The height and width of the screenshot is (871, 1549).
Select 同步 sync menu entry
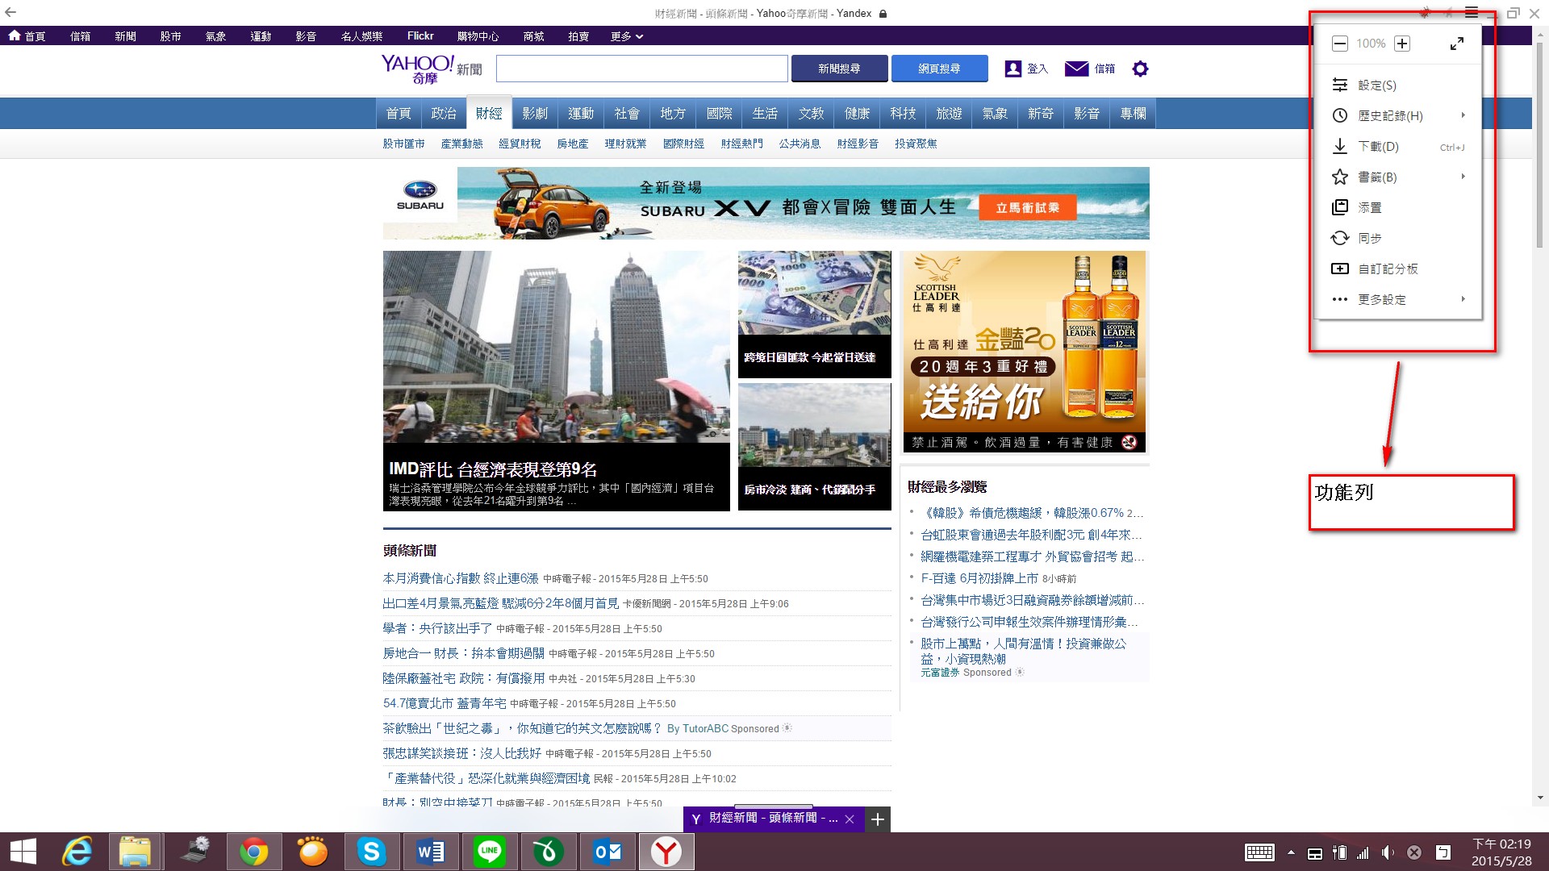point(1398,238)
